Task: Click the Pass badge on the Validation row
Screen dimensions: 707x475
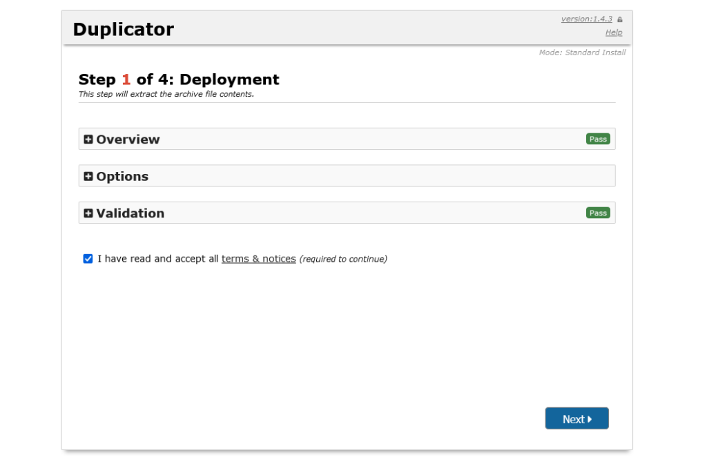Action: 598,213
